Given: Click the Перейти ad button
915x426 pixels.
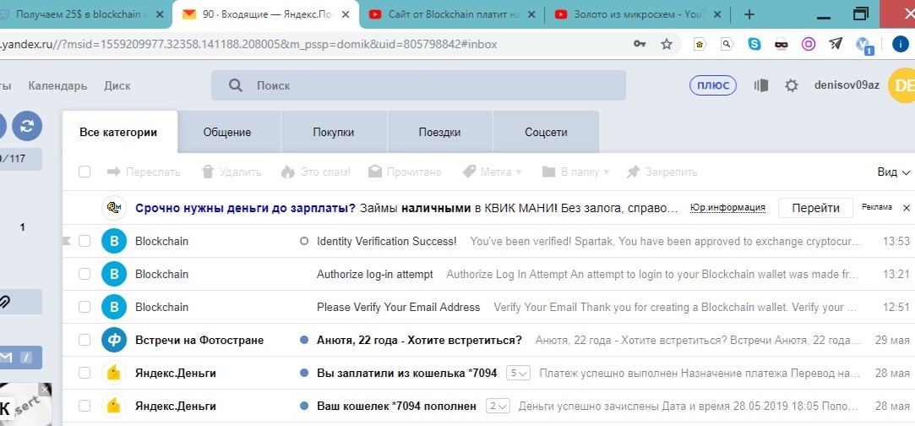Looking at the screenshot, I should (x=816, y=208).
